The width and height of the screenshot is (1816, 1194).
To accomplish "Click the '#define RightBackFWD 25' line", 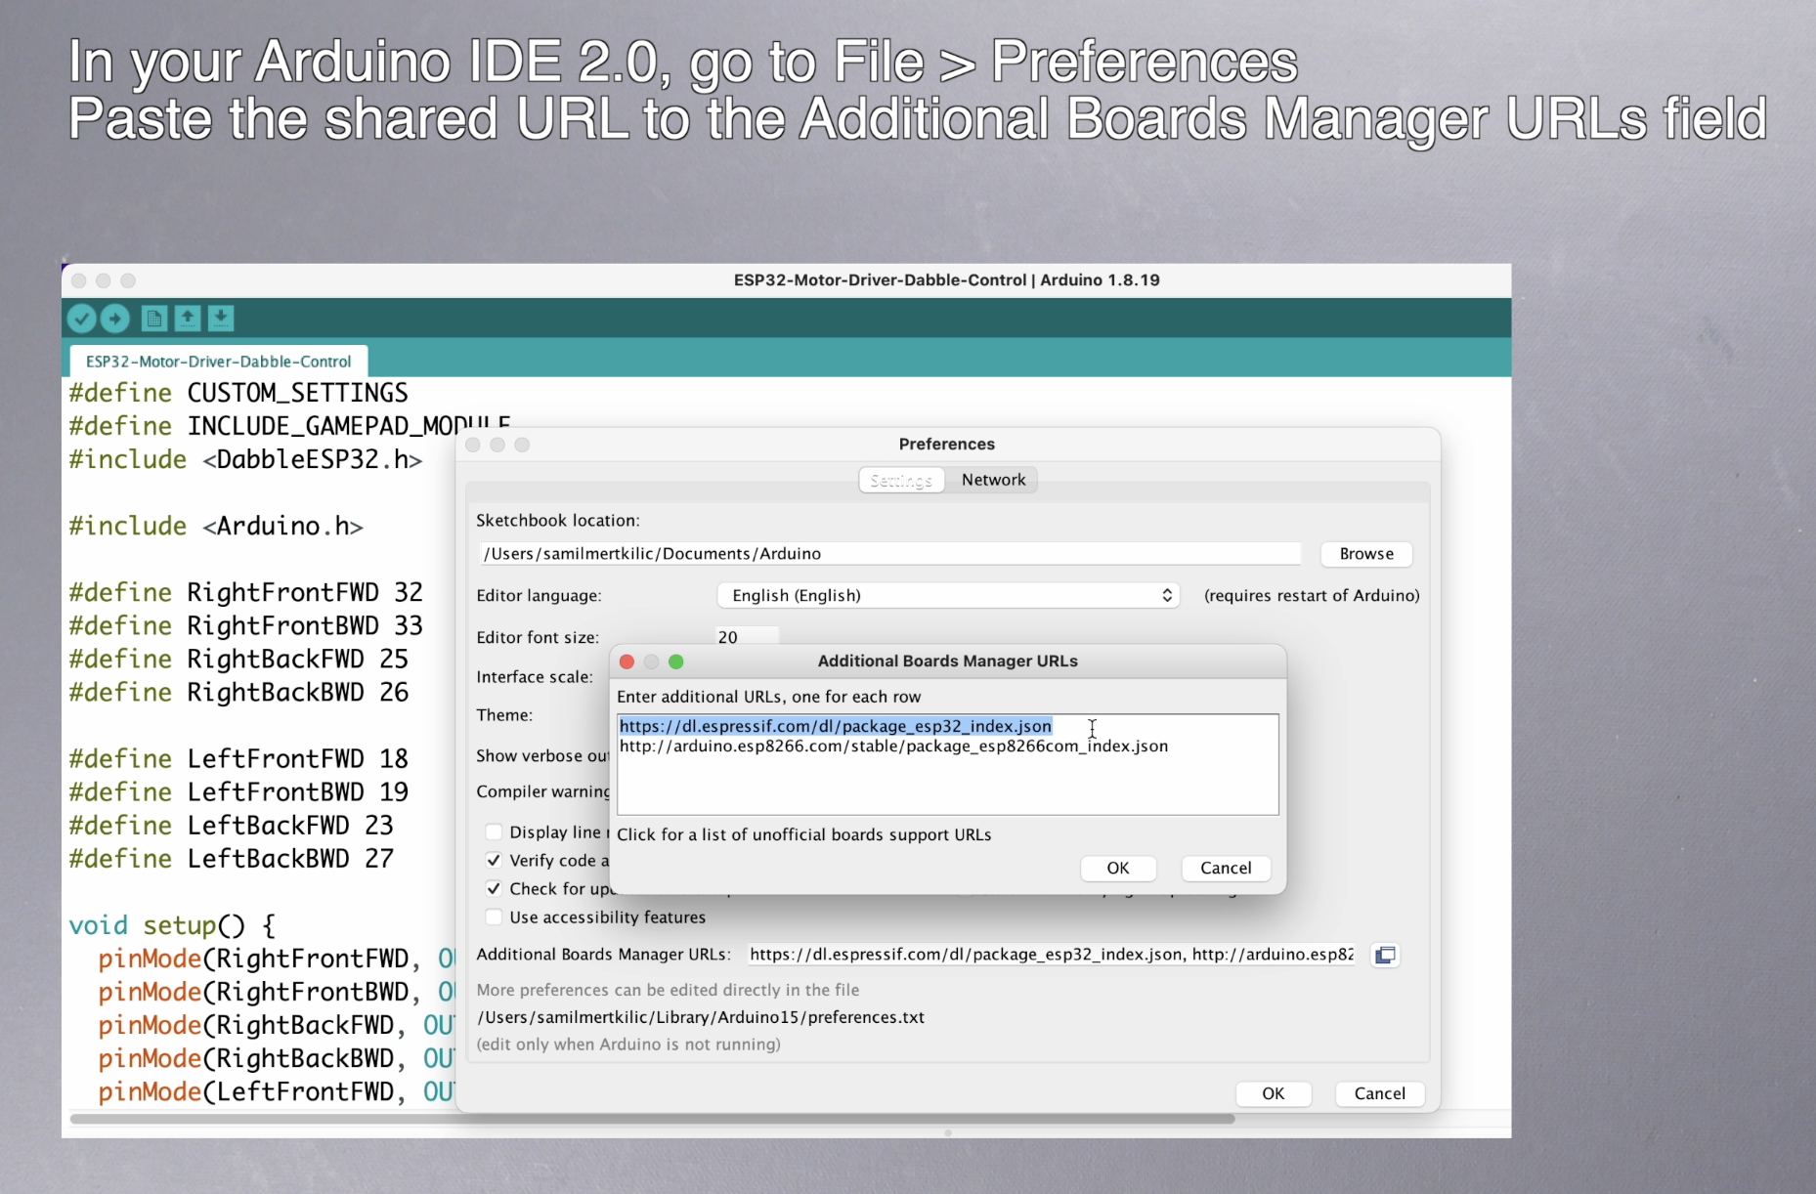I will 238,659.
